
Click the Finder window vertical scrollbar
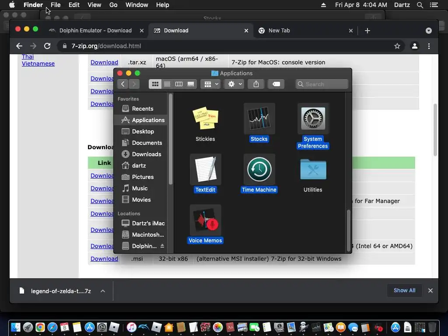click(x=348, y=230)
